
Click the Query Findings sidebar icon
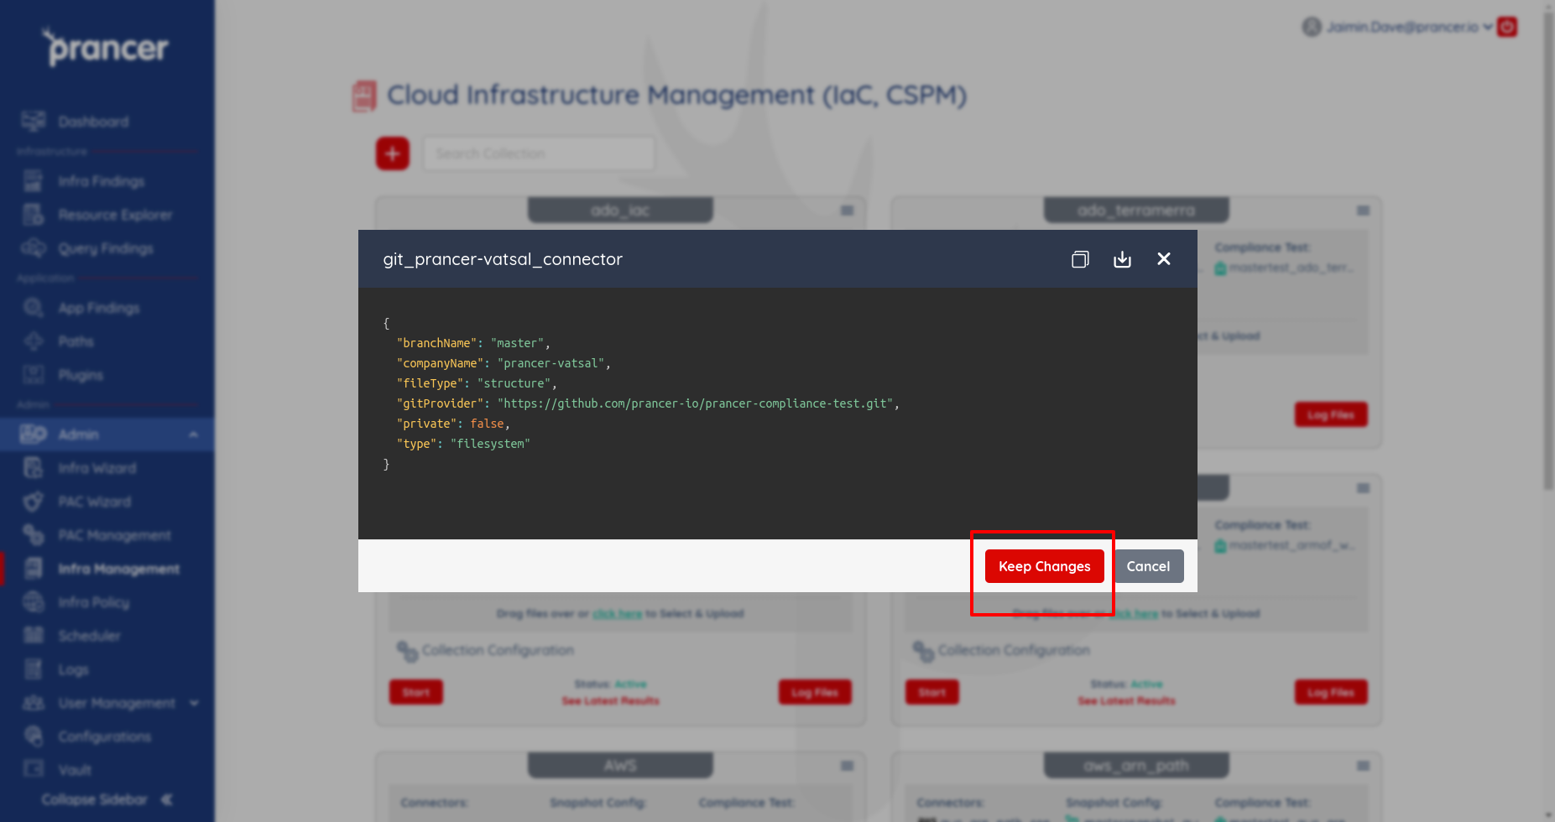point(34,248)
